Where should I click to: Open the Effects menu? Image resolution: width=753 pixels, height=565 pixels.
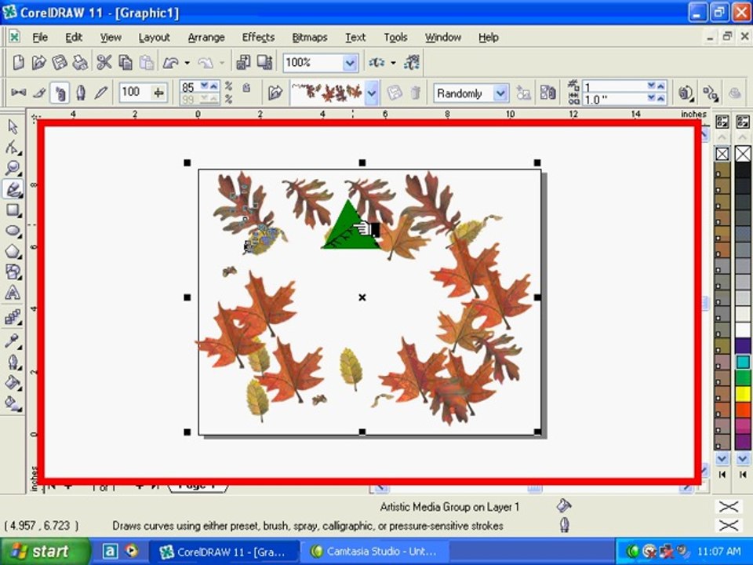click(258, 38)
